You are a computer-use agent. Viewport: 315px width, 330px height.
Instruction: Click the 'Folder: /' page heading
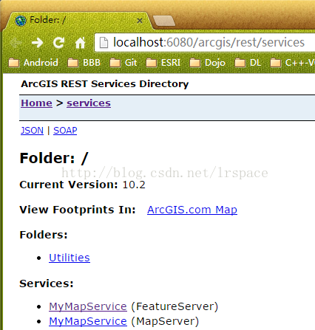click(x=54, y=158)
